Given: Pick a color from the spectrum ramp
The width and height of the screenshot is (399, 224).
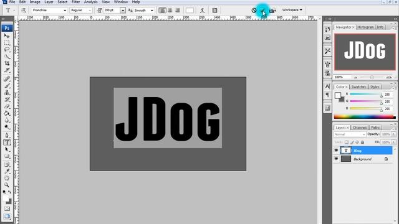Looking at the screenshot, I should tap(365, 117).
